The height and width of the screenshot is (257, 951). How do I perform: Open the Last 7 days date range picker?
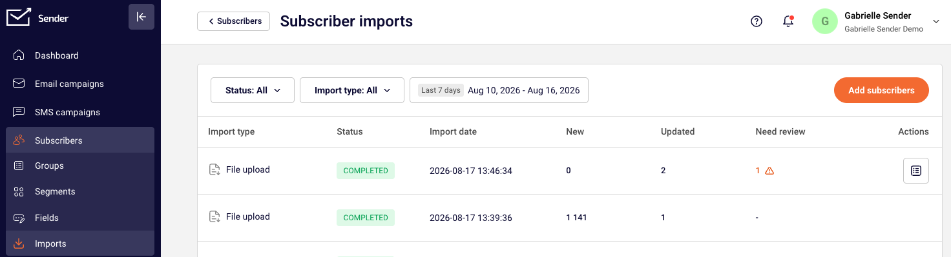[499, 90]
